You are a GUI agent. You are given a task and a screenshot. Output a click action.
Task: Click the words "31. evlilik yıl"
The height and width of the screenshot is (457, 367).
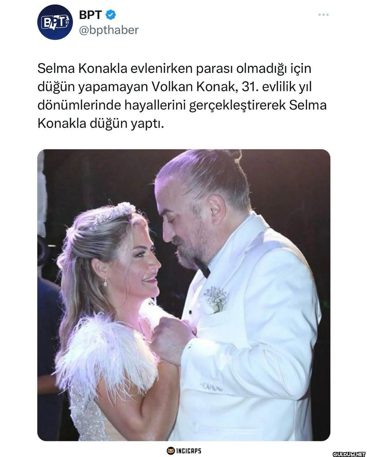pyautogui.click(x=276, y=87)
